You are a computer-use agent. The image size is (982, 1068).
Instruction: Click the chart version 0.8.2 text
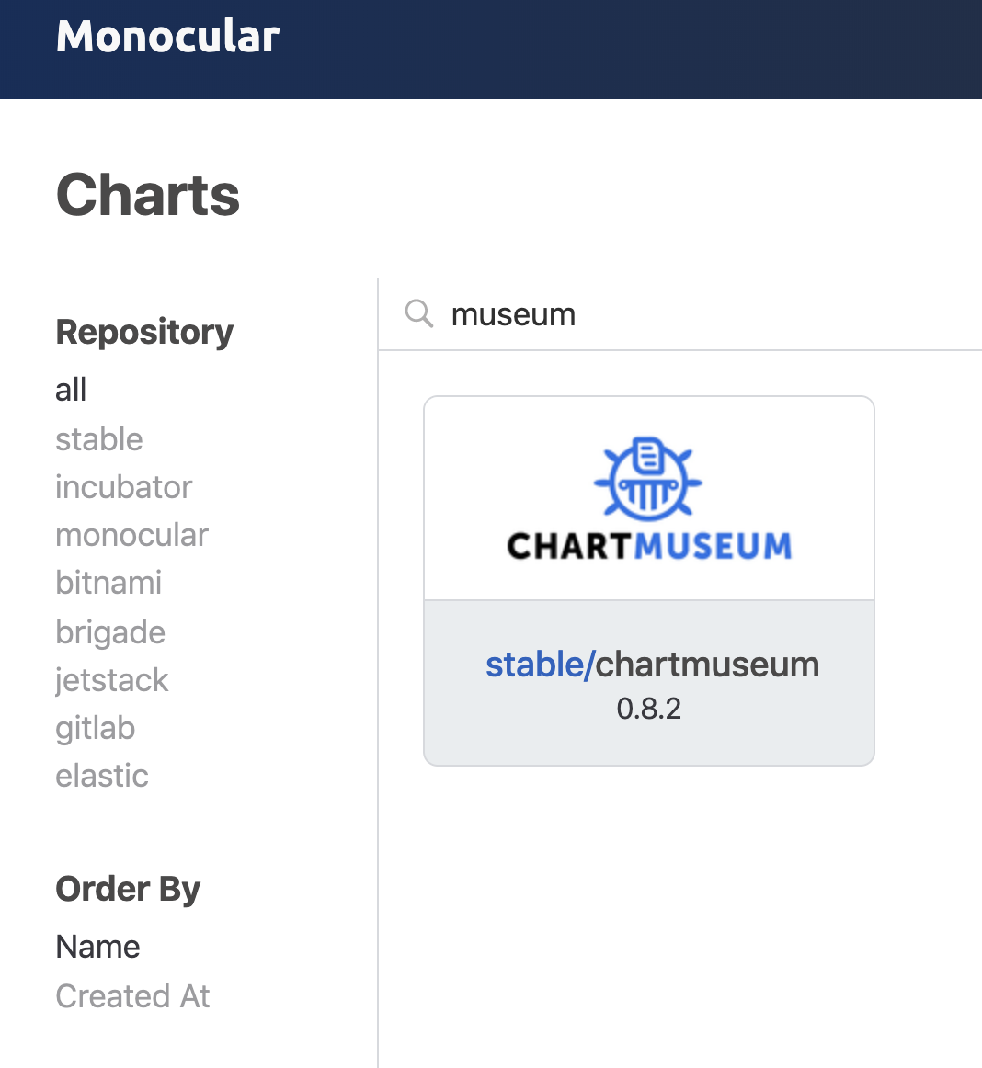click(x=649, y=709)
